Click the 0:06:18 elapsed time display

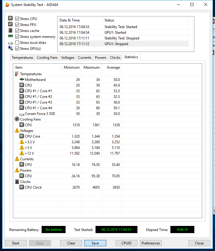point(182,230)
